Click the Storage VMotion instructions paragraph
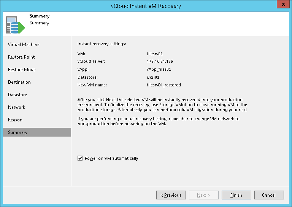The image size is (292, 207). (x=162, y=105)
